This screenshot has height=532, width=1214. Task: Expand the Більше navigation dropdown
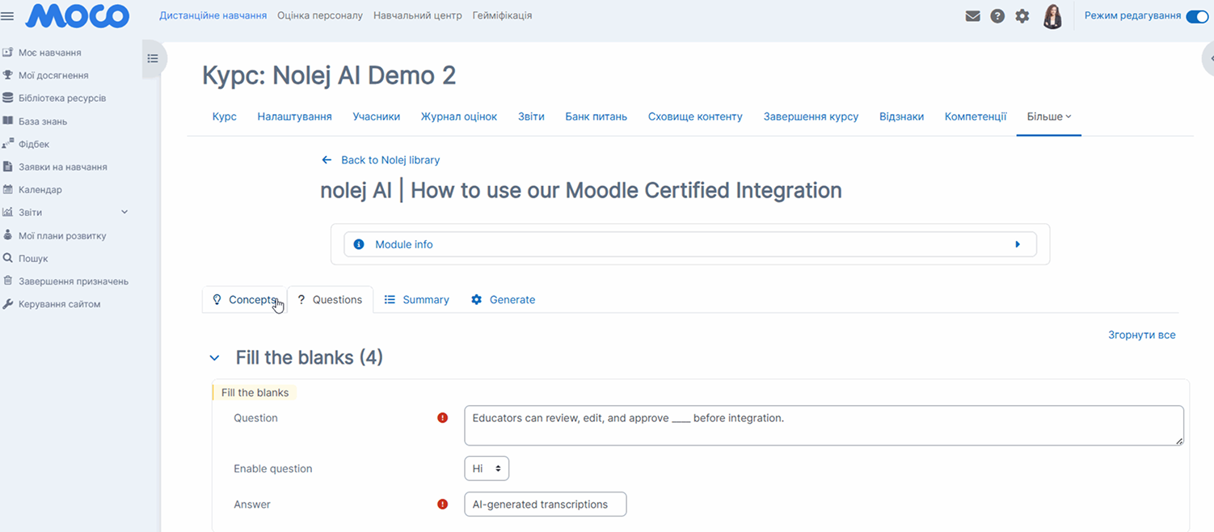(1048, 116)
